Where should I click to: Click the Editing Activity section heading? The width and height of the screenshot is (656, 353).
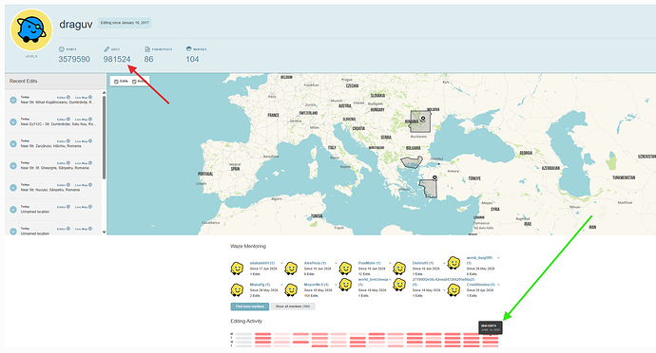click(x=246, y=322)
